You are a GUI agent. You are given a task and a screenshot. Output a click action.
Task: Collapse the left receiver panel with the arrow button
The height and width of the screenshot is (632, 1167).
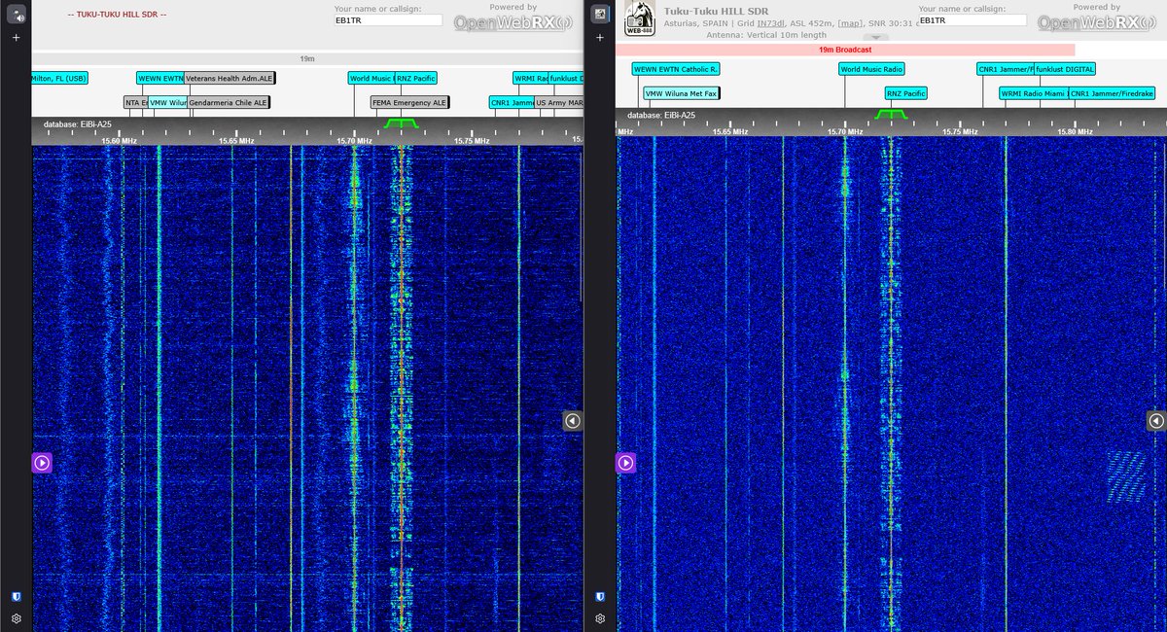572,420
